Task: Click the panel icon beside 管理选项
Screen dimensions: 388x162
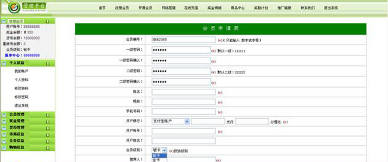Action: point(3,21)
